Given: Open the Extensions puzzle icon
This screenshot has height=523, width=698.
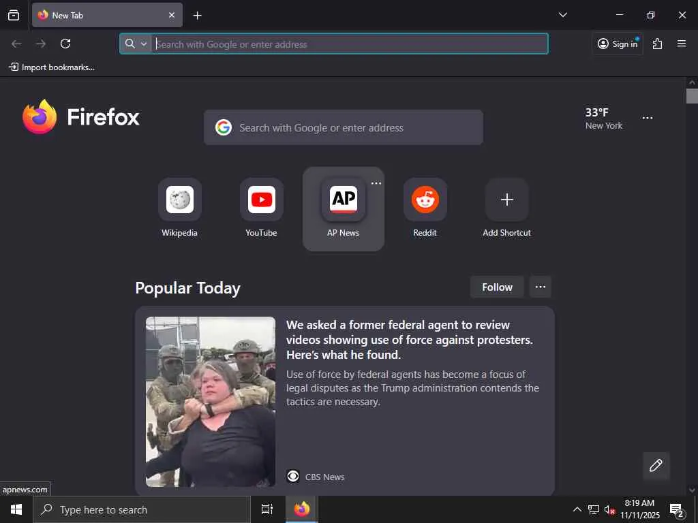Looking at the screenshot, I should click(x=657, y=44).
